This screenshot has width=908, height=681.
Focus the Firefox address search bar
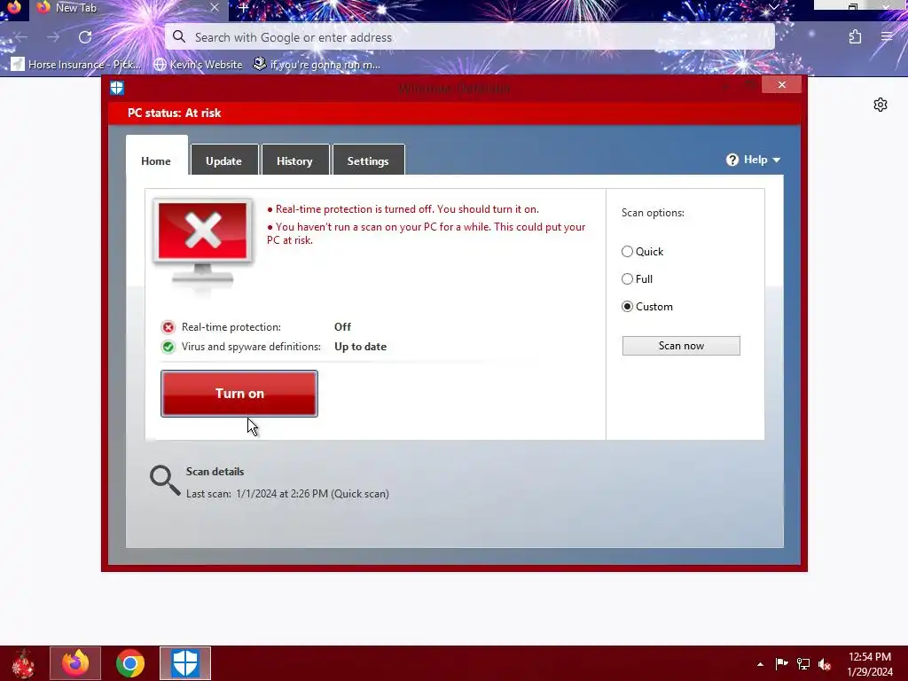pos(470,37)
